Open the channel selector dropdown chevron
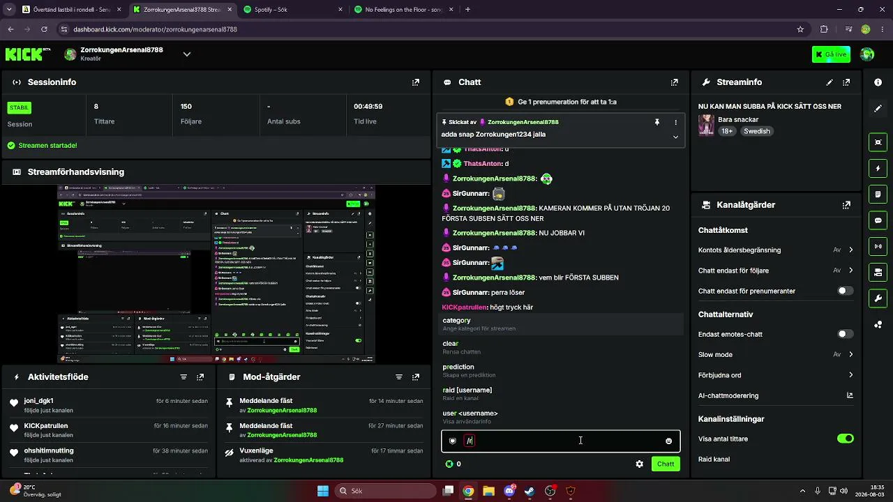This screenshot has width=893, height=502. (186, 54)
